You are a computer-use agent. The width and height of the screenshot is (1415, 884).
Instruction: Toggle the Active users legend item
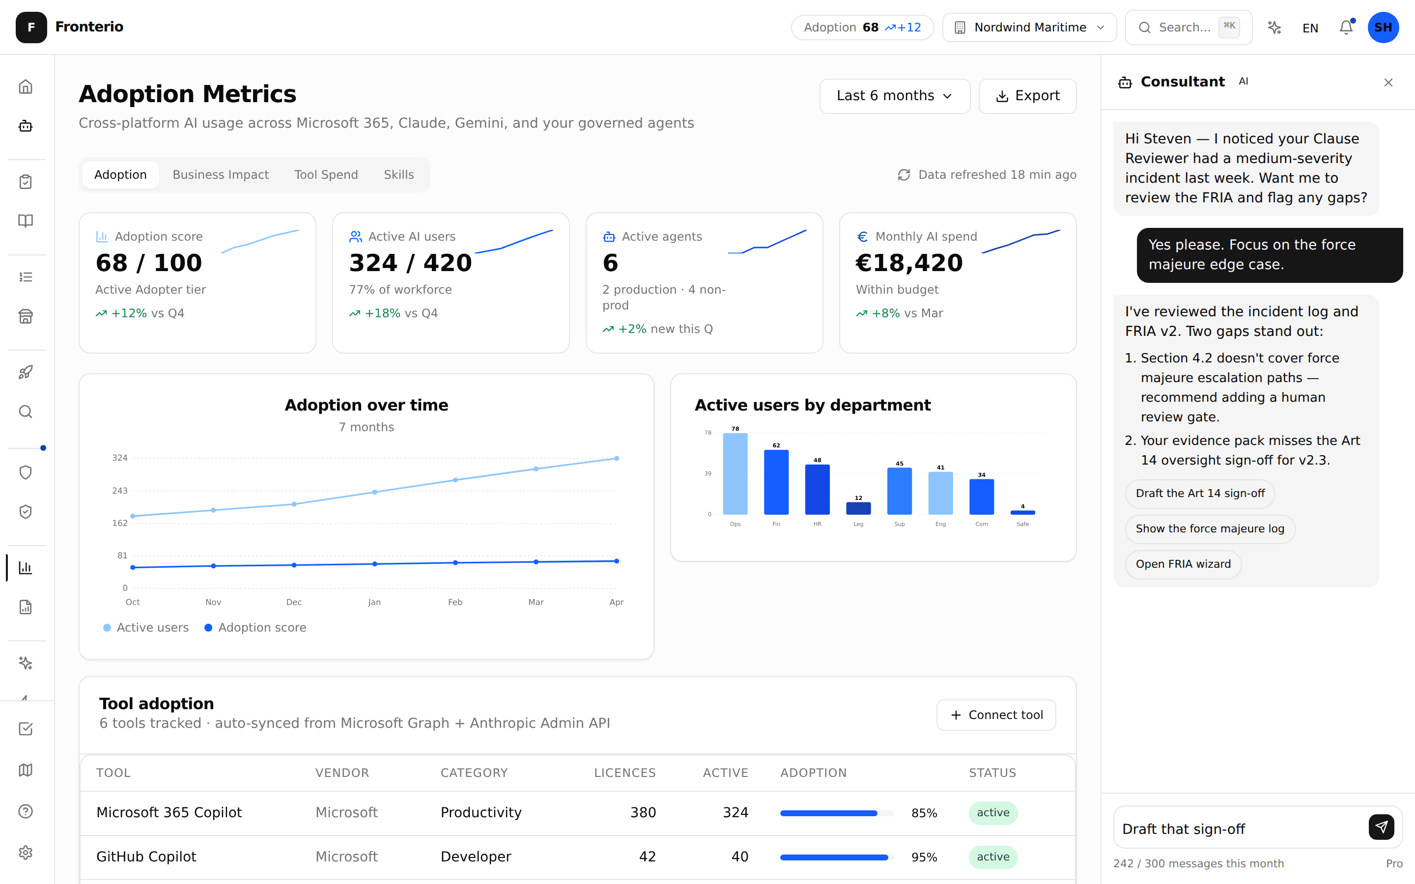145,627
